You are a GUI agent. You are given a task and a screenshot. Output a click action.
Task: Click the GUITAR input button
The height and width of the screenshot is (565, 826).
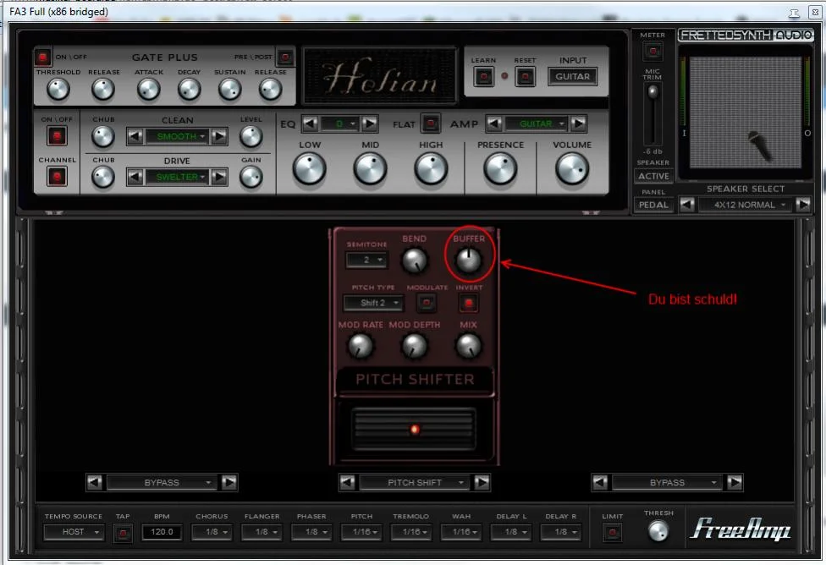pyautogui.click(x=572, y=77)
